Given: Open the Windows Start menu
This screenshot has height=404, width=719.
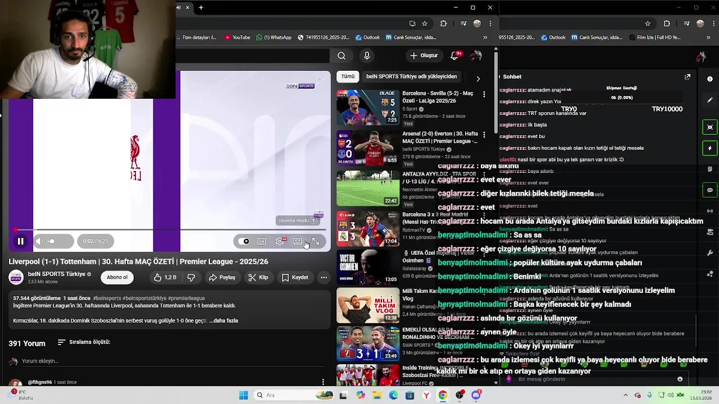Looking at the screenshot, I should (243, 396).
